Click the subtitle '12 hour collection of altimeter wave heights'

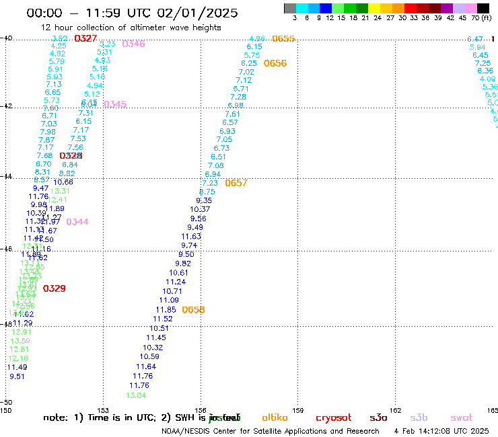(131, 28)
